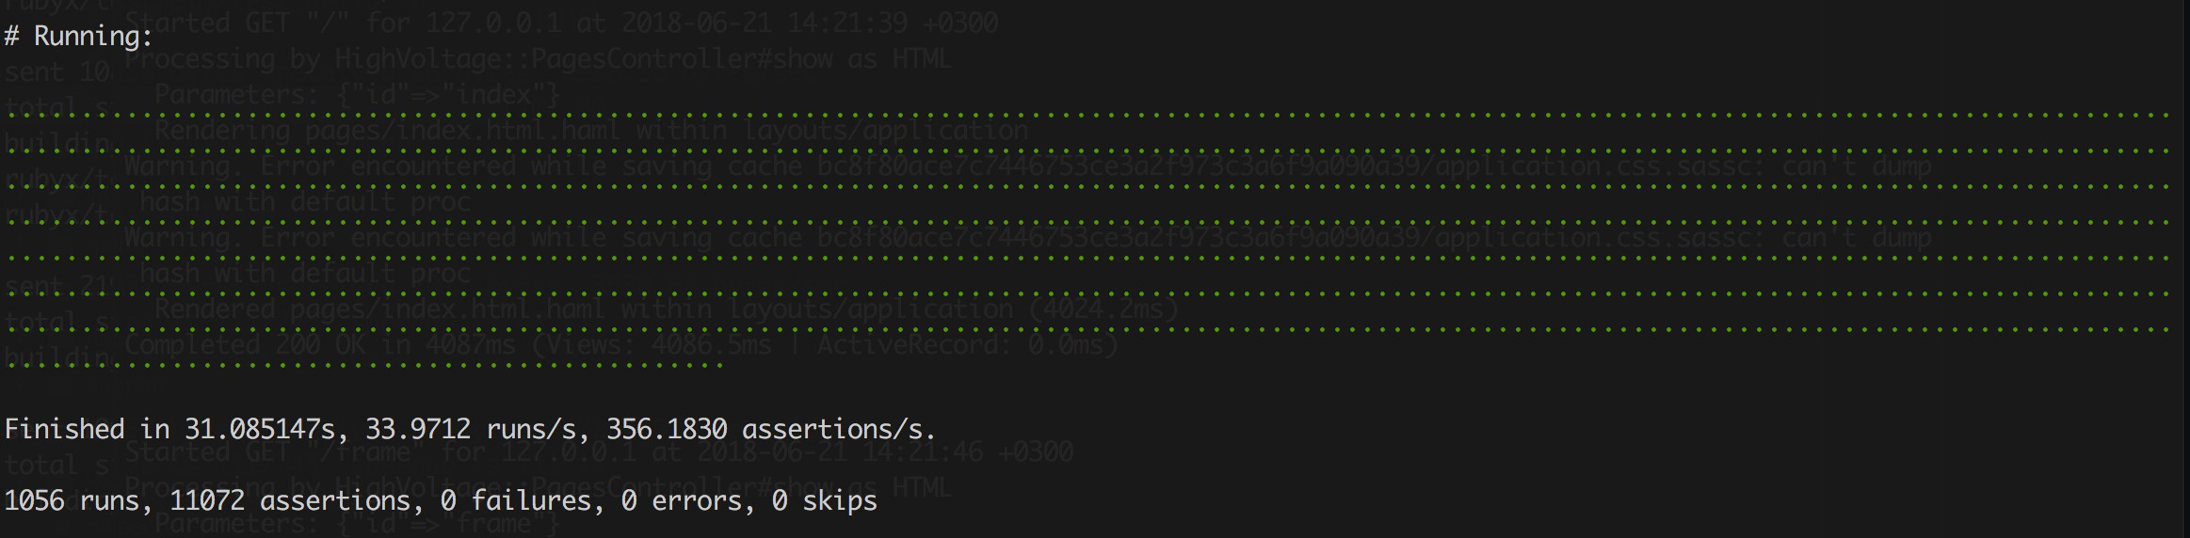Click the '11072 assertions' count
2190x538 pixels.
(288, 500)
